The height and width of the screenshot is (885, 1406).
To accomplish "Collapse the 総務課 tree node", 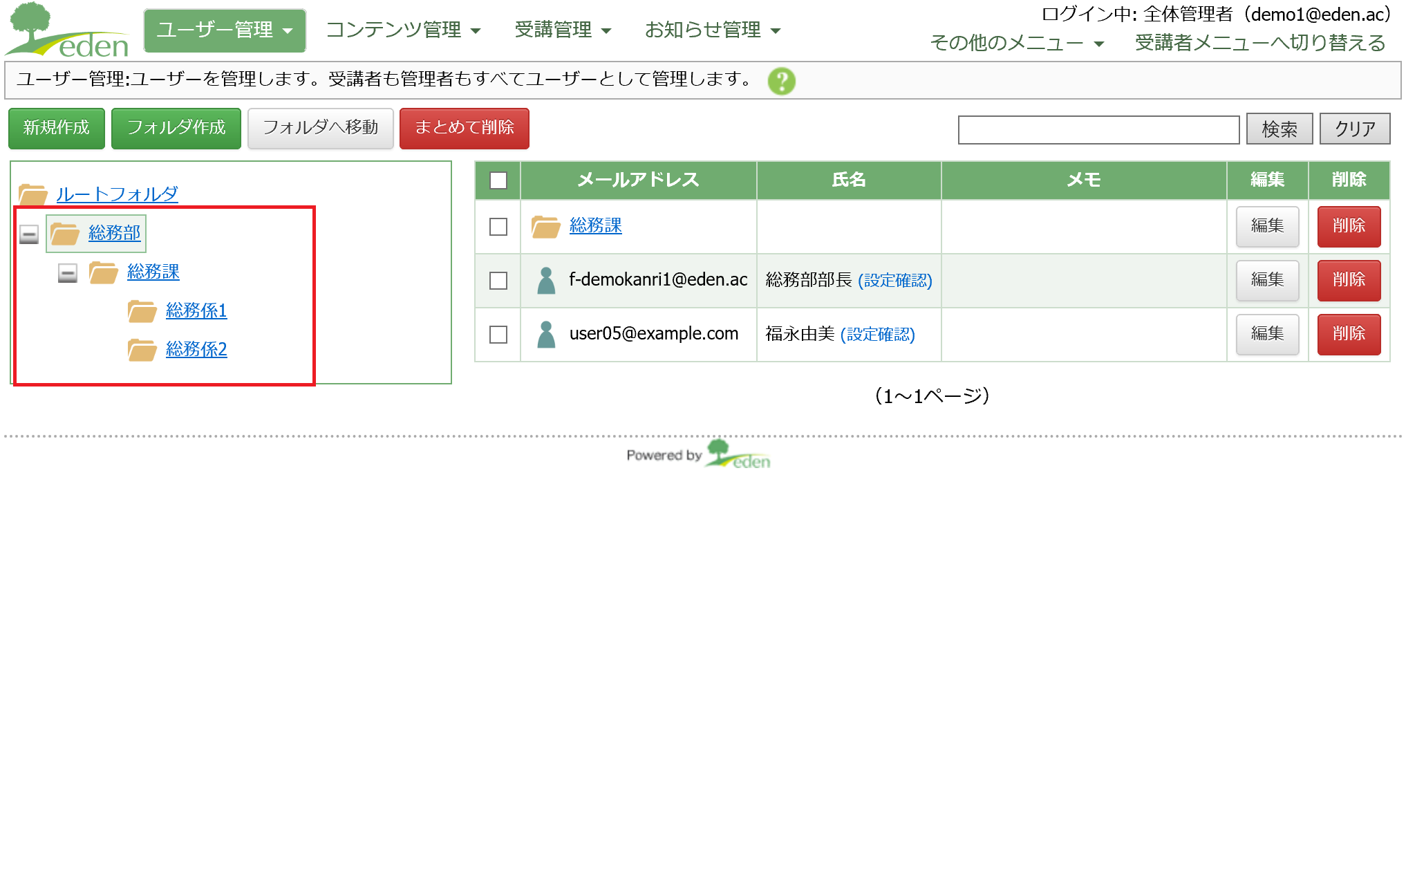I will click(x=67, y=273).
